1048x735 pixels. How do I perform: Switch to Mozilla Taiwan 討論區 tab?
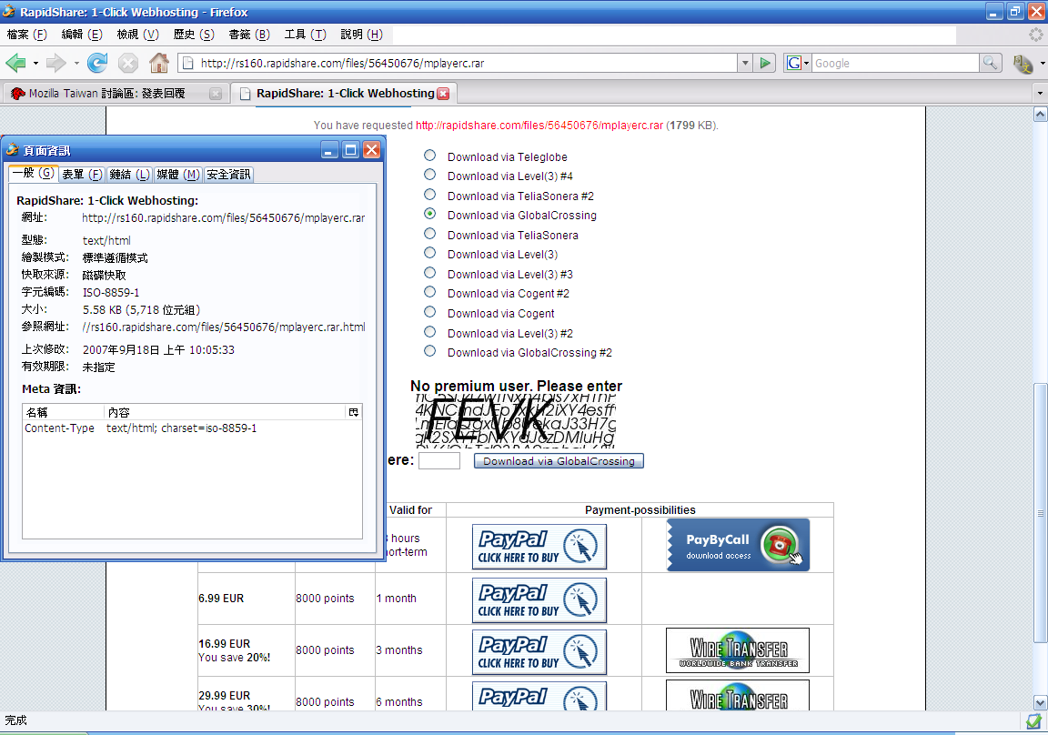115,94
